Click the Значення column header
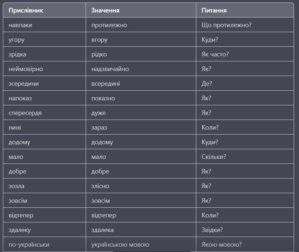299x252 pixels. (x=105, y=10)
